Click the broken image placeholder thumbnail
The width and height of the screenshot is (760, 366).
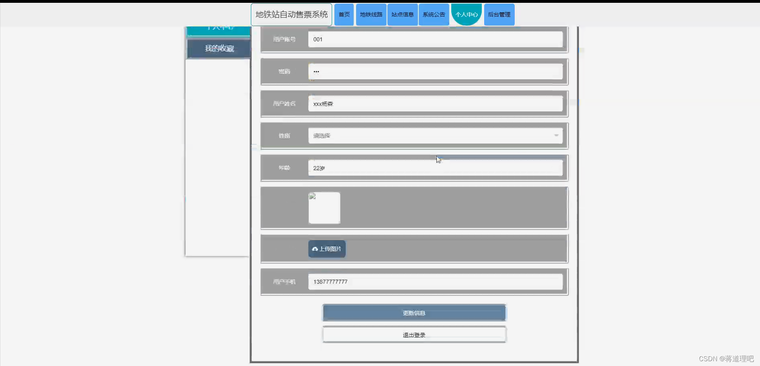click(324, 208)
